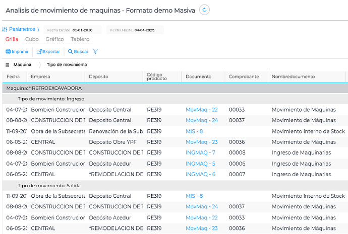Image resolution: width=348 pixels, height=234 pixels.
Task: Collapse the Tipo de movimiento: Salida group
Action: tap(175, 186)
